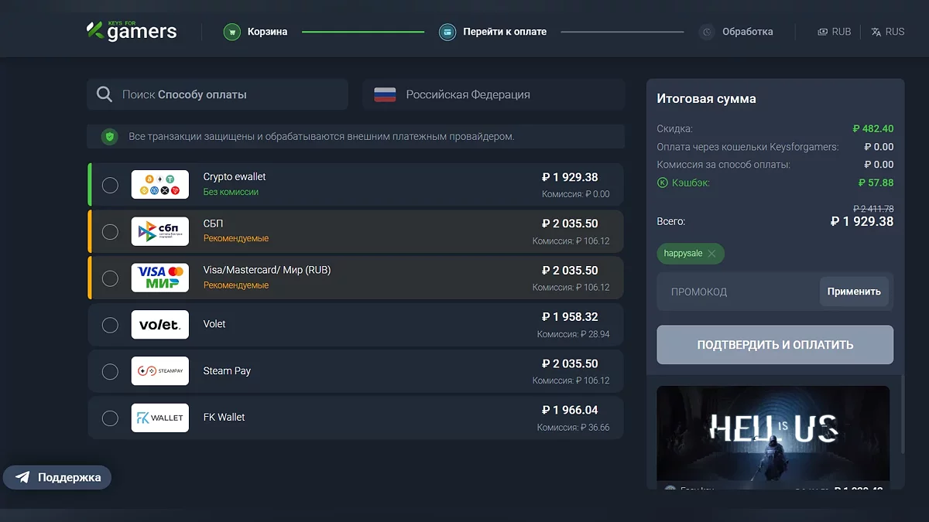
Task: Click the Crypto ewallet logo
Action: point(159,185)
